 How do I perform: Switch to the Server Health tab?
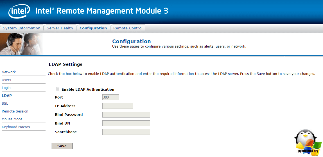60,28
